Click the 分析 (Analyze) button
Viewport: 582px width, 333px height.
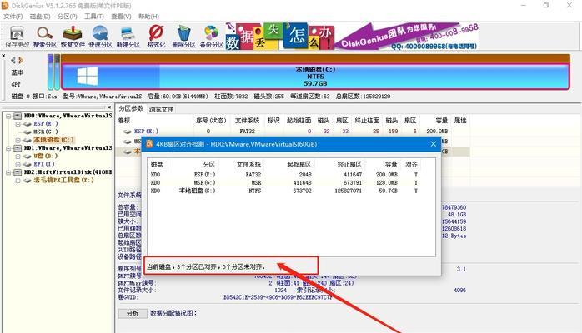point(132,313)
